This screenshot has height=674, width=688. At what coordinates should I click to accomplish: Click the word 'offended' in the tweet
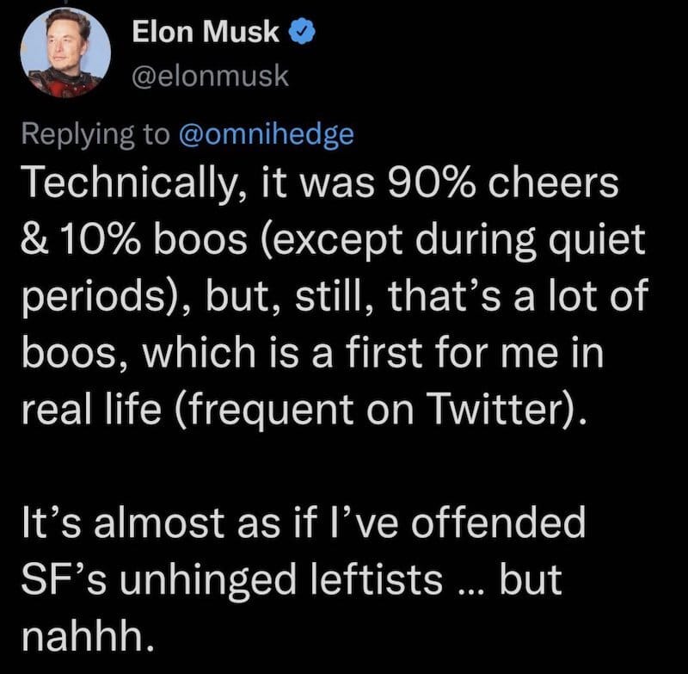pyautogui.click(x=498, y=522)
